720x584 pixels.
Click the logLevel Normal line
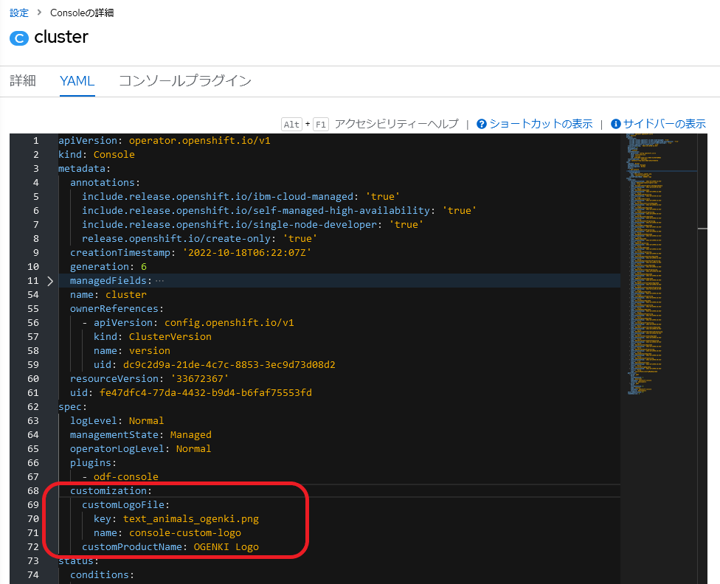point(117,420)
